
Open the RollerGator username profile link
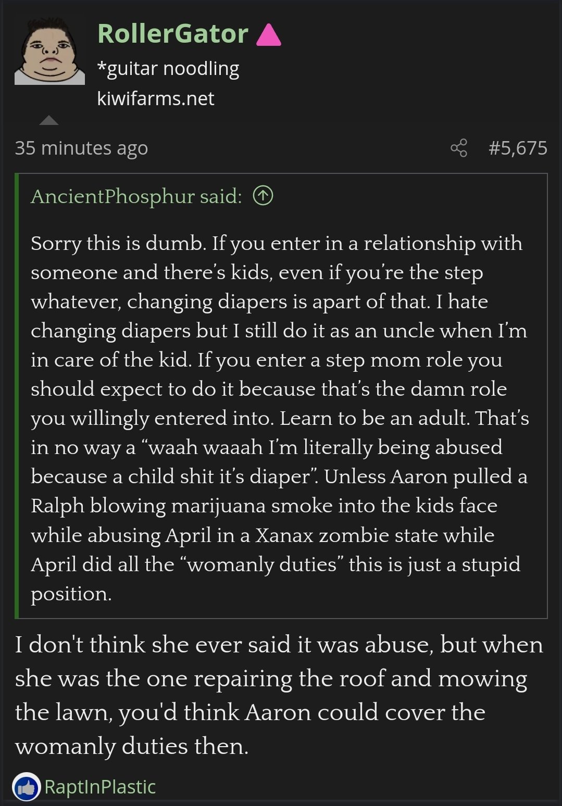click(172, 34)
